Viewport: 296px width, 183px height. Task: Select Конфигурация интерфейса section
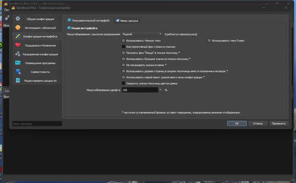37,36
